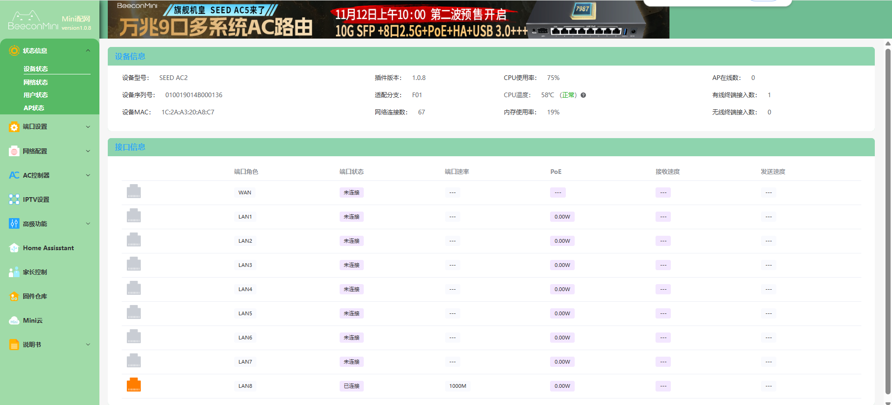Click the orange LAN8 port icon

(x=134, y=385)
